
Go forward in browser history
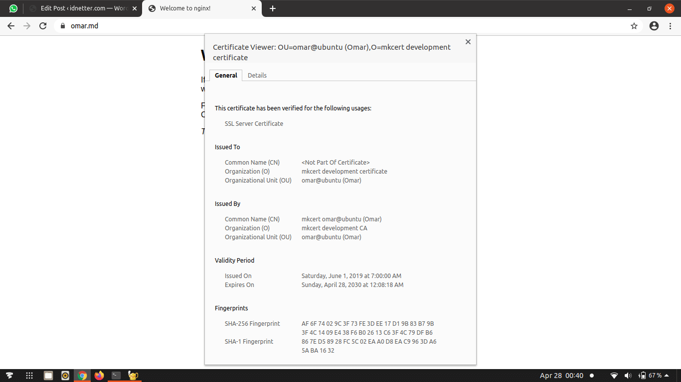click(x=27, y=26)
